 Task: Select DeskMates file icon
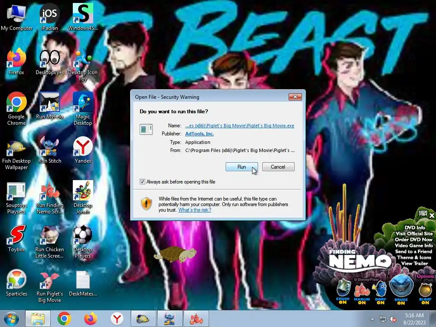tap(83, 283)
